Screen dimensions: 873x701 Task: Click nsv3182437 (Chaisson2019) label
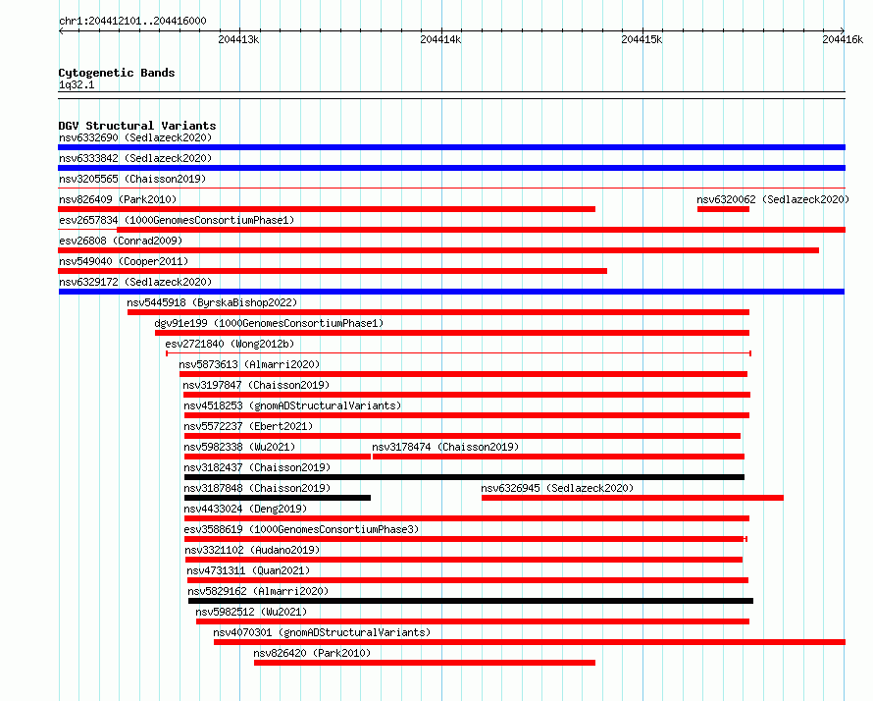(x=257, y=467)
